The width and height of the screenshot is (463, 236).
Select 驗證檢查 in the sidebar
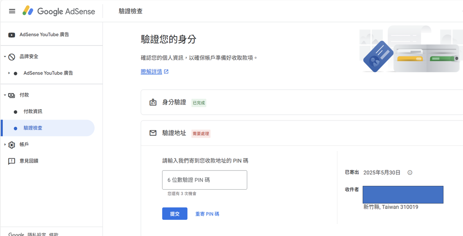[x=47, y=128]
